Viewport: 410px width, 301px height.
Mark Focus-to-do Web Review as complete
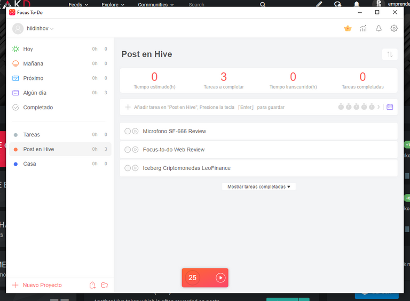[x=128, y=150]
